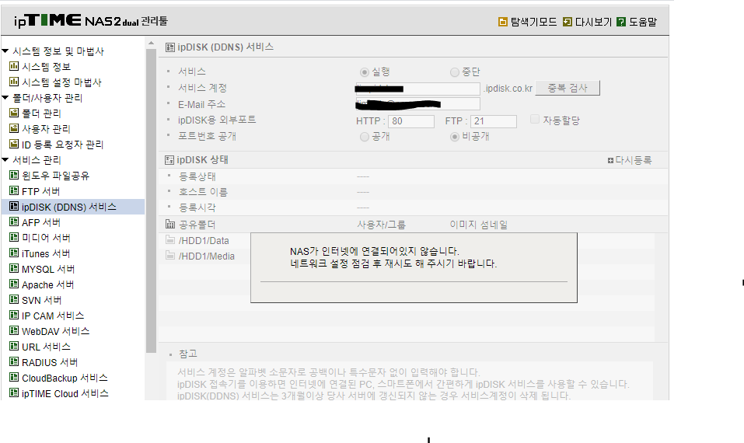Click the /HDD1/Data folder icon
Viewport: 744px width, 443px height.
point(169,240)
